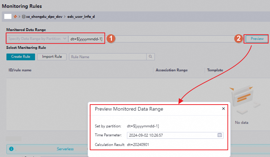Click the Preview button

tap(257, 39)
